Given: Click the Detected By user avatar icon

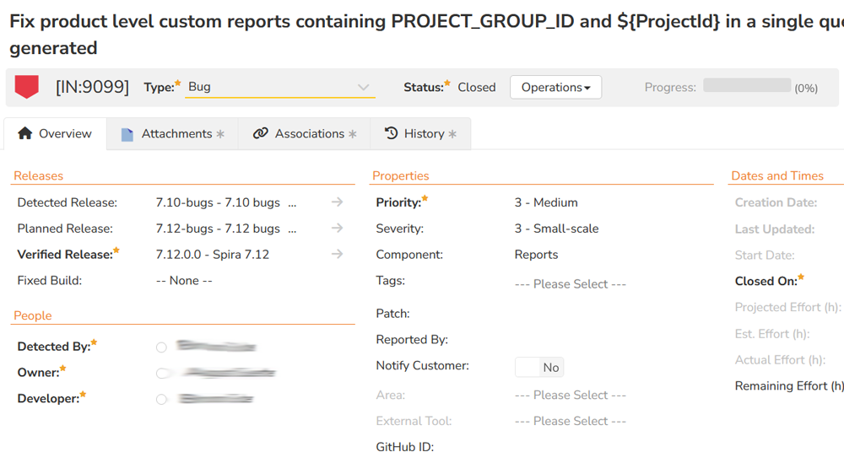Looking at the screenshot, I should 161,347.
